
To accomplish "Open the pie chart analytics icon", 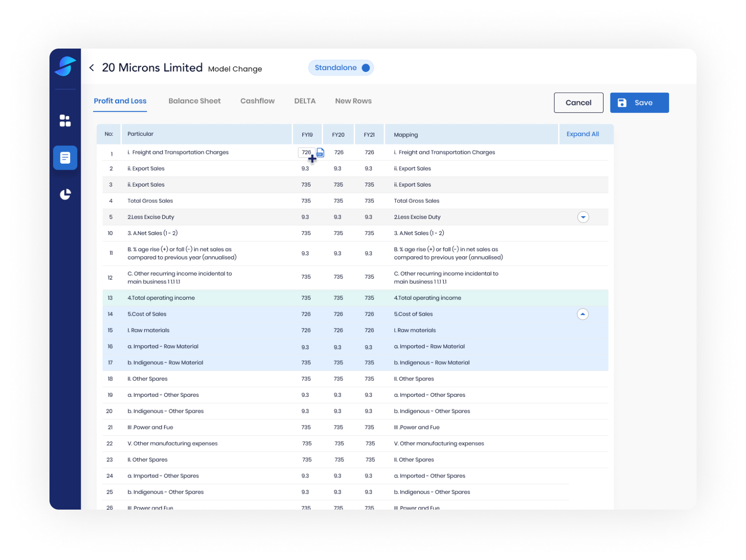I will 65,194.
